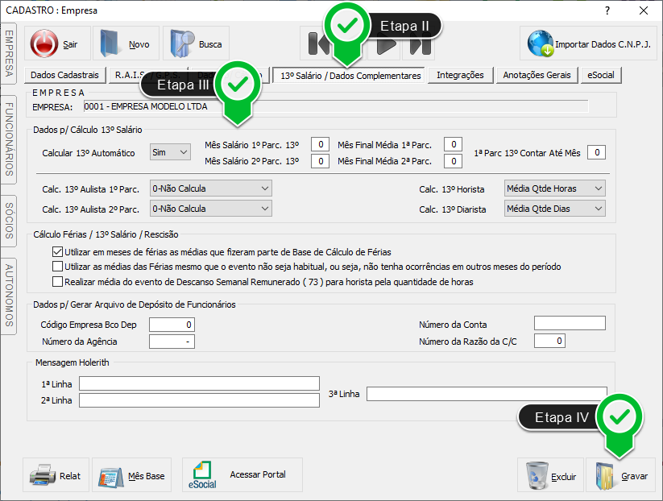Click the Número da Agência field
The image size is (663, 501).
tap(172, 342)
